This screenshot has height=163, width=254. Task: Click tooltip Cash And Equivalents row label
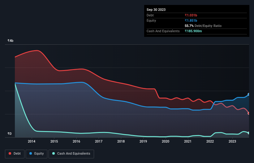pos(163,31)
